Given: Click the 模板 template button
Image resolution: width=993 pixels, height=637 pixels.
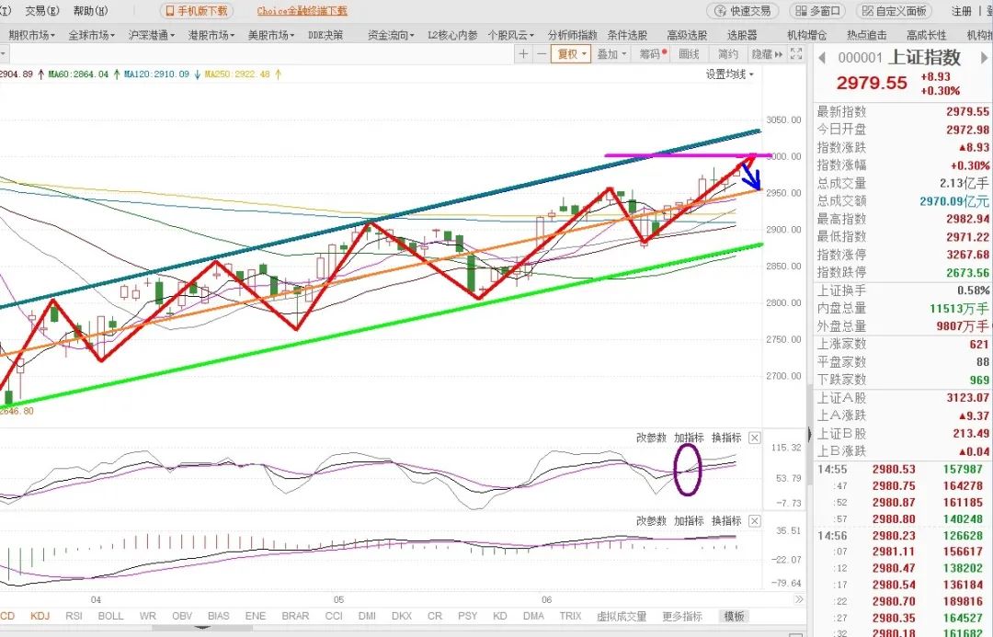Looking at the screenshot, I should (x=734, y=616).
